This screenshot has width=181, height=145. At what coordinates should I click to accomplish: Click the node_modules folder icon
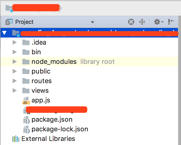26,62
